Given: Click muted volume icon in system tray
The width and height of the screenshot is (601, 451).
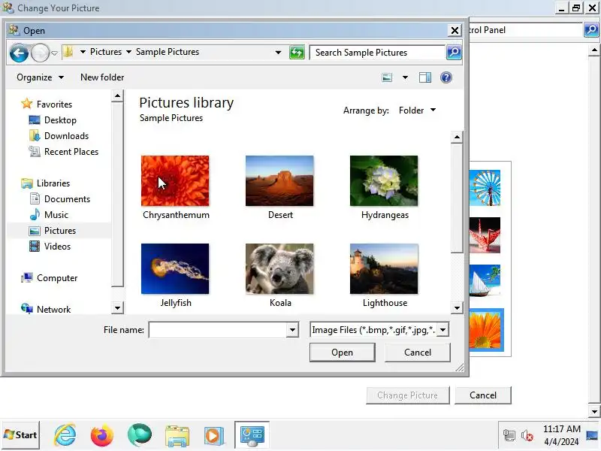Looking at the screenshot, I should [527, 436].
